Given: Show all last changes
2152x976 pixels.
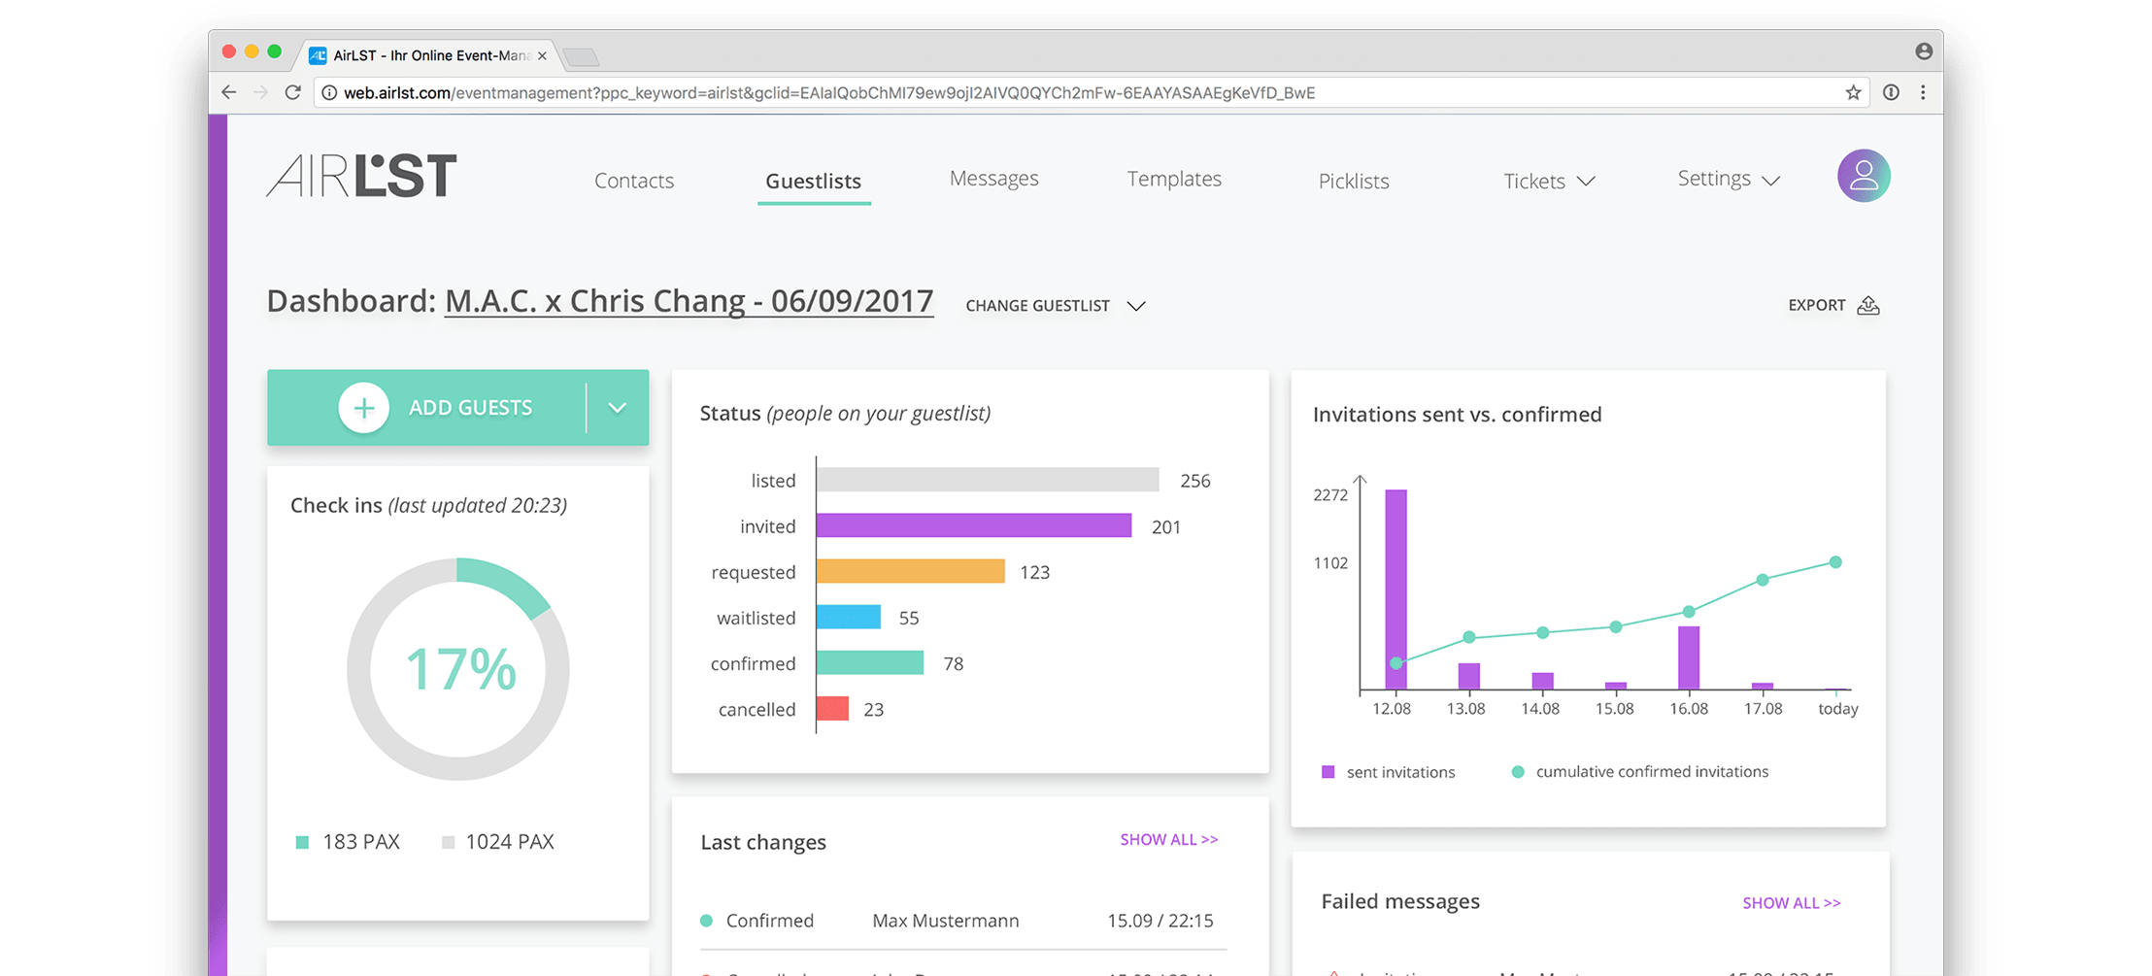Looking at the screenshot, I should tap(1168, 840).
